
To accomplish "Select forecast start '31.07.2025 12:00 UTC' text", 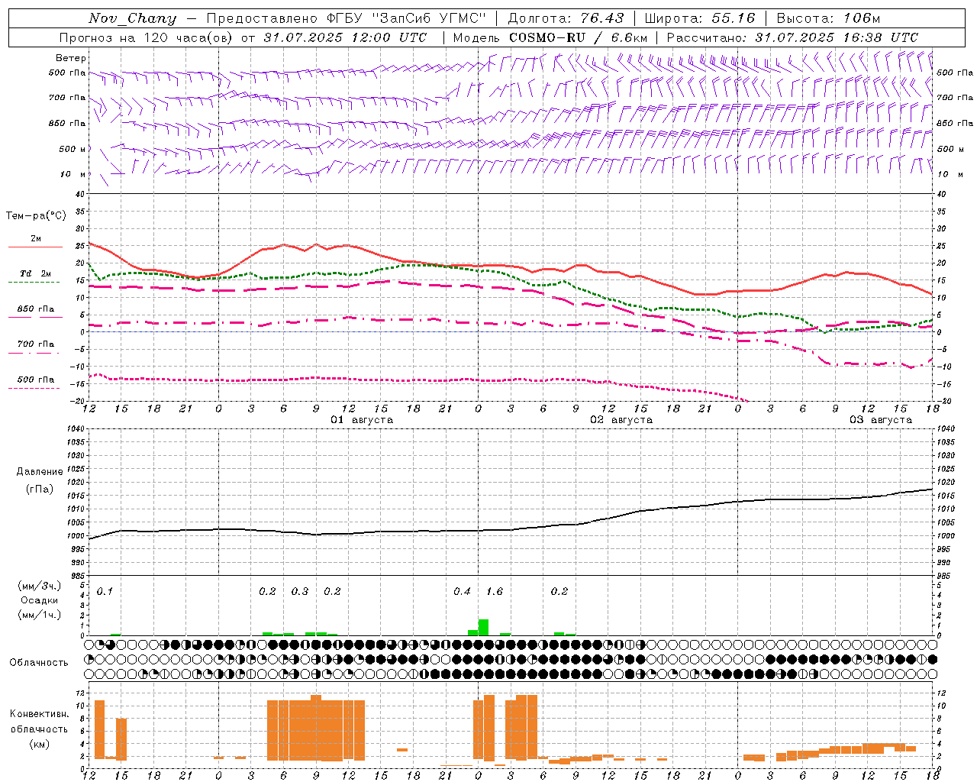I will 345,37.
